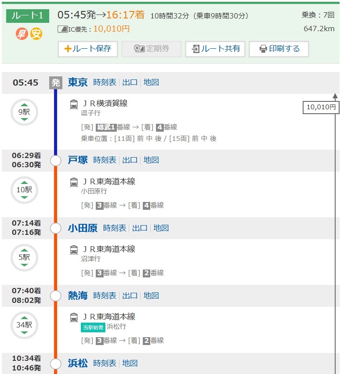Print the route with 印刷する
This screenshot has width=340, height=374.
279,49
